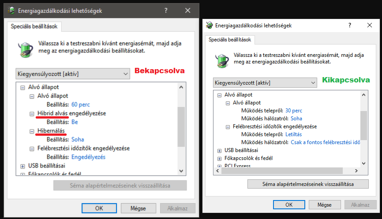Screen dimensions: 382x219
Task: Click the left tree's vertical scrollbar down arrow
Action: [x=181, y=171]
